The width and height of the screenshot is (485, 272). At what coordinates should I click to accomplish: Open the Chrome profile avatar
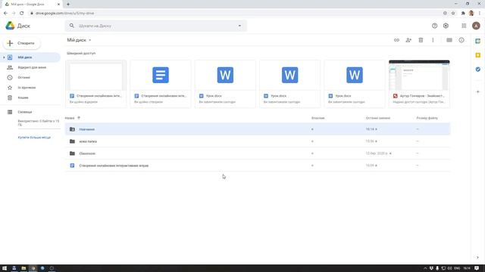[471, 14]
